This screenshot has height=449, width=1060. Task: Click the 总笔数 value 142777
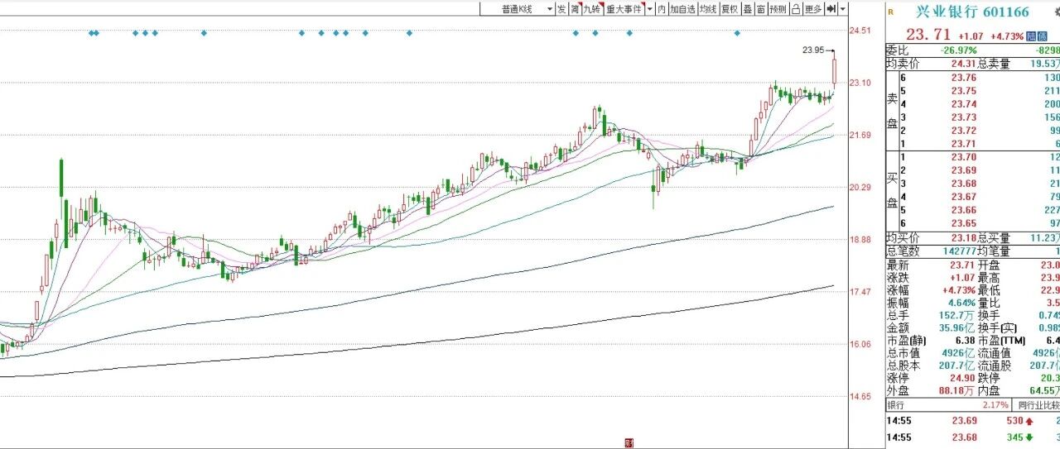click(959, 251)
